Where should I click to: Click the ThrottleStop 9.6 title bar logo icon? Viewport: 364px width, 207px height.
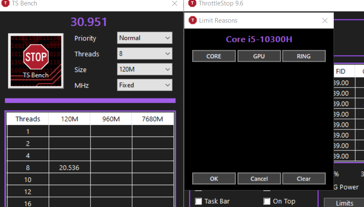pyautogui.click(x=192, y=3)
